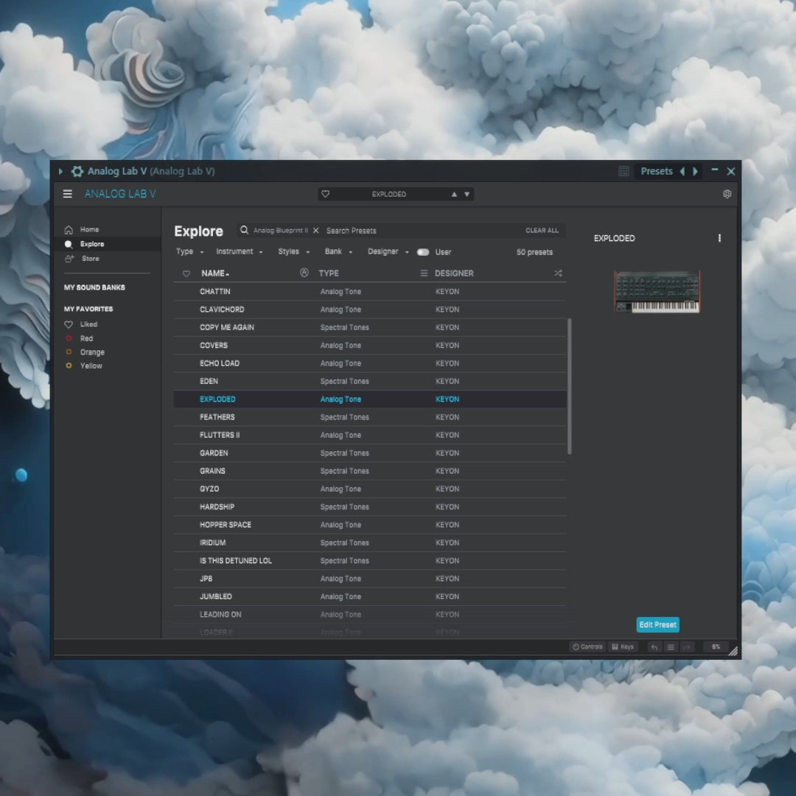This screenshot has height=796, width=796.
Task: Expand the Type filter dropdown
Action: tap(190, 252)
